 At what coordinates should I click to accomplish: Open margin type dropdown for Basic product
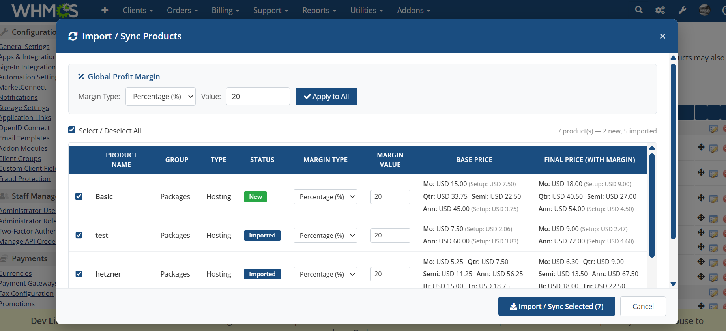[x=325, y=197]
